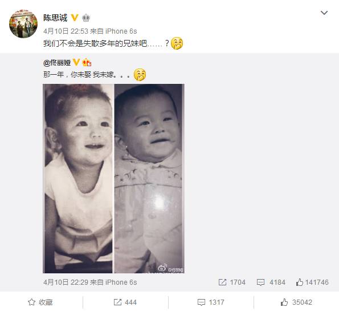The height and width of the screenshot is (311, 339).
Task: Open the 1317 comments section
Action: click(x=211, y=302)
